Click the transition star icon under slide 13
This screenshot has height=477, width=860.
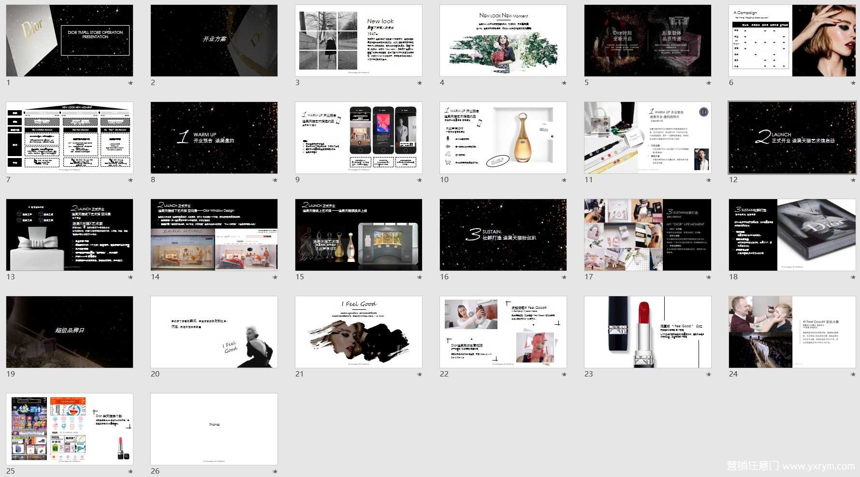[x=131, y=277]
